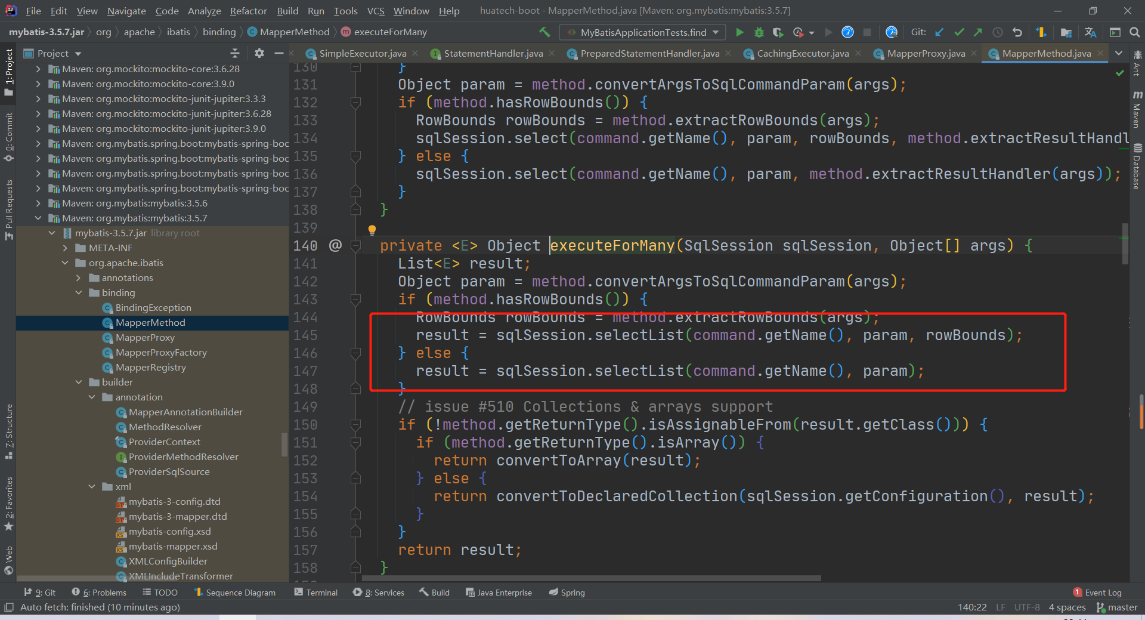Click the Git Show History clock icon
Image resolution: width=1145 pixels, height=620 pixels.
(998, 32)
